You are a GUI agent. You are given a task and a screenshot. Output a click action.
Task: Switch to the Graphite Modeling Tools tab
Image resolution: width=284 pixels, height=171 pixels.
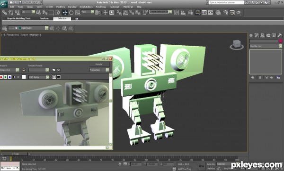pyautogui.click(x=18, y=18)
